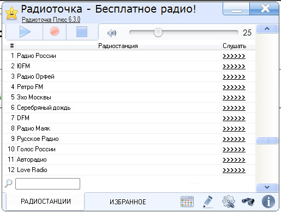Select the Авторадио station name
This screenshot has width=281, height=213.
(32, 159)
